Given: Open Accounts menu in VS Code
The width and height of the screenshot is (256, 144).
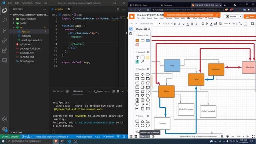Looking at the screenshot, I should tap(4, 119).
